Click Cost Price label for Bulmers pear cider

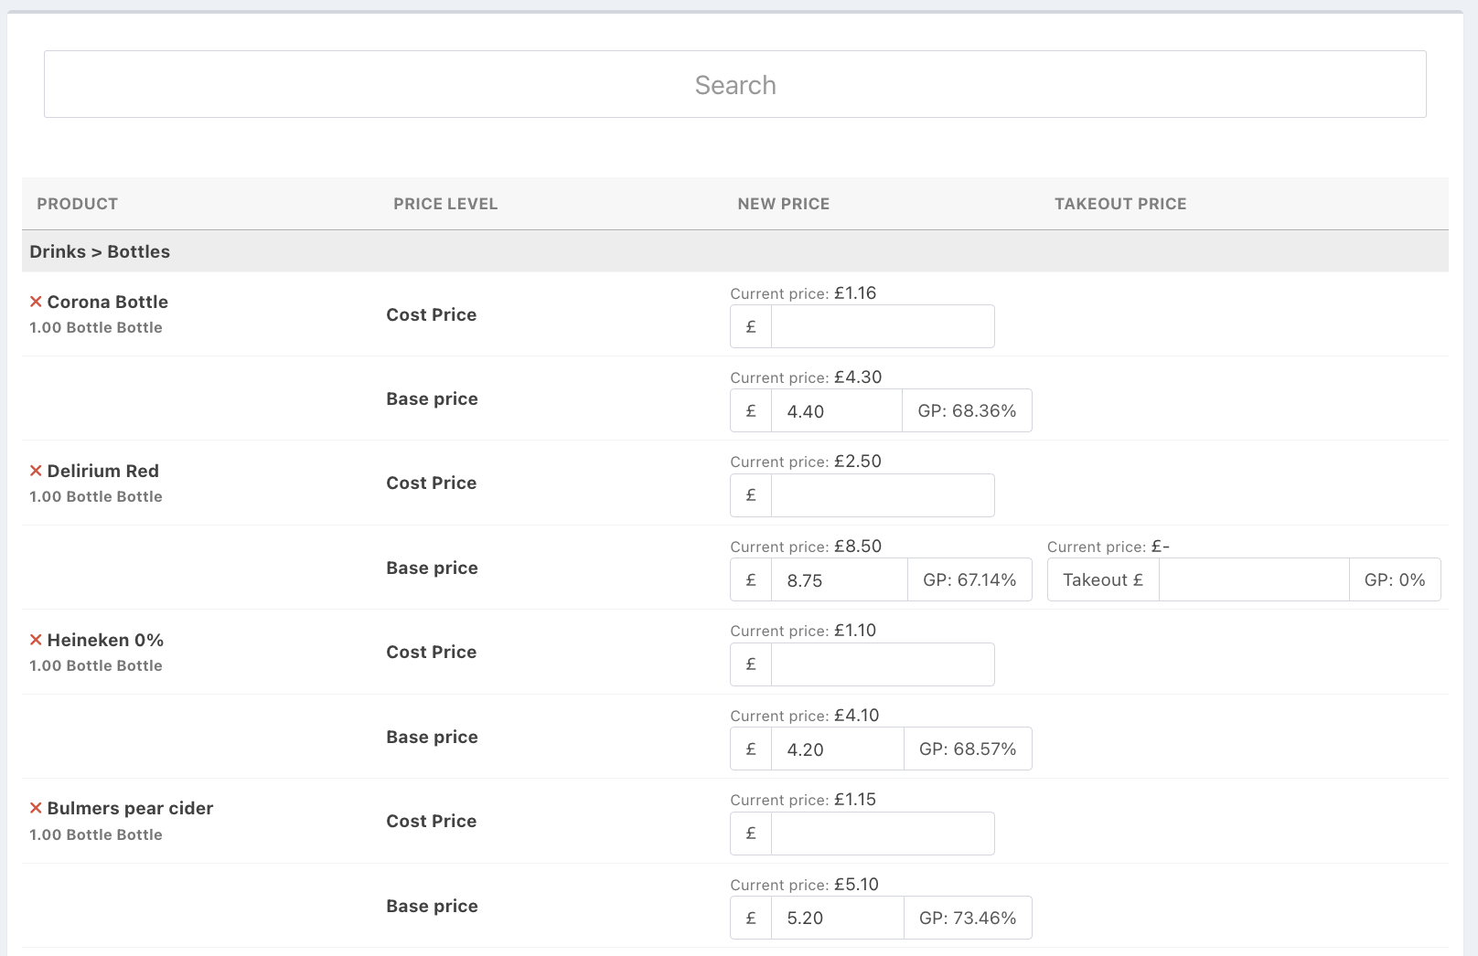(x=432, y=821)
